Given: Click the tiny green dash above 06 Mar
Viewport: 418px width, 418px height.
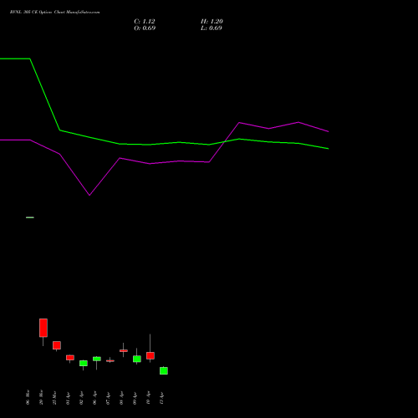Looking at the screenshot, I should pos(30,217).
